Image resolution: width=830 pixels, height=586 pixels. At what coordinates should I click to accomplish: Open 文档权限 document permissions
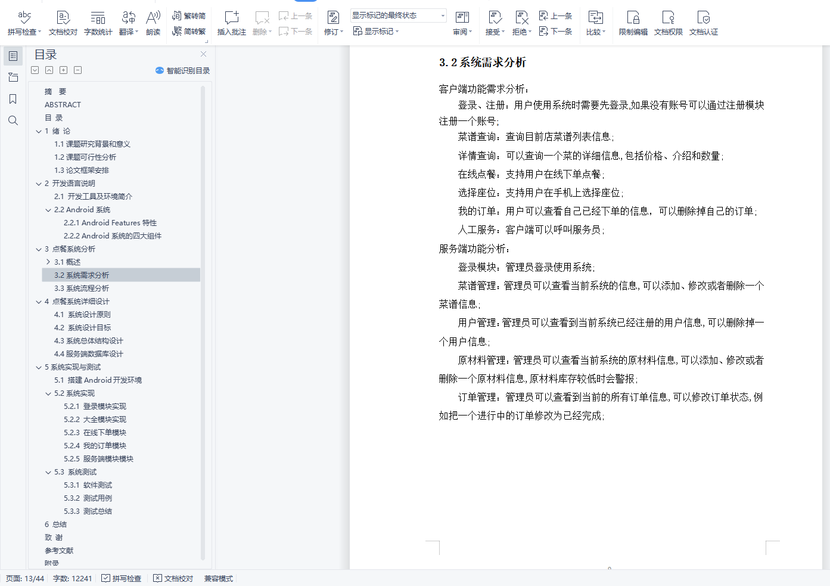pyautogui.click(x=669, y=23)
